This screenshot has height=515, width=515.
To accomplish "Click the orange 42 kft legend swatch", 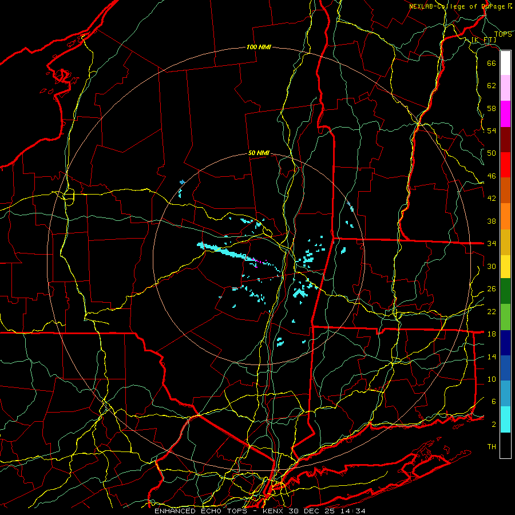I will click(x=505, y=216).
